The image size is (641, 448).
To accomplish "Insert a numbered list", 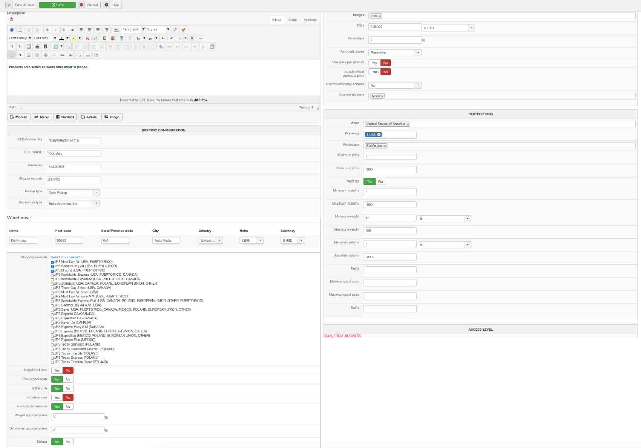I will point(138,38).
